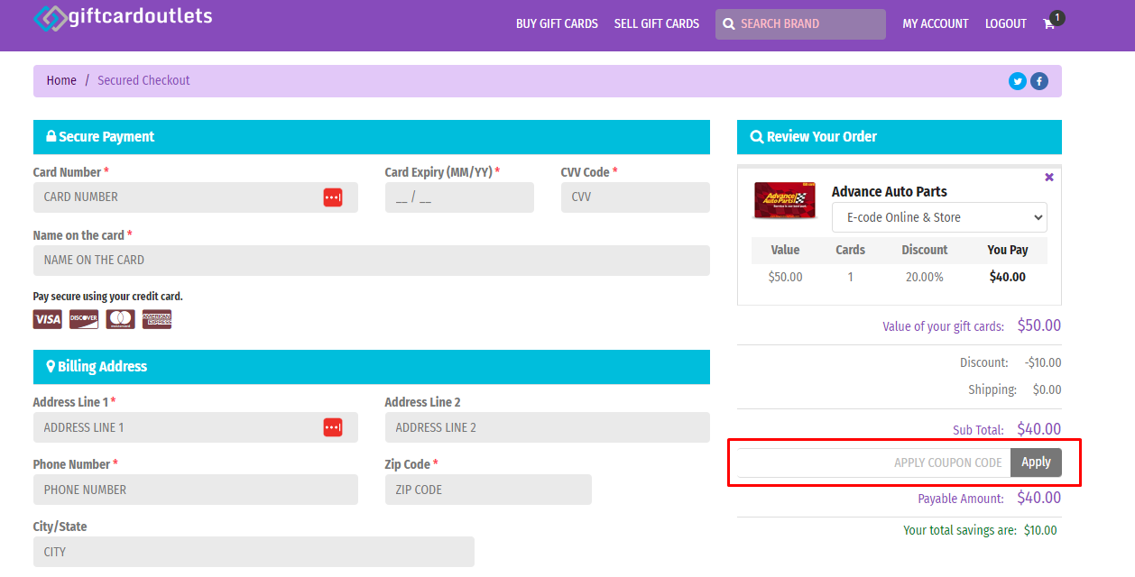Click the $0.00 shipping value
Viewport: 1135px width, 577px height.
(x=1047, y=389)
